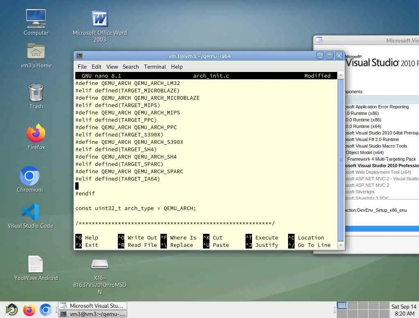Viewport: 419px width, 318px height.
Task: Click the ^J Justify shortcut in nano
Action: (x=262, y=245)
